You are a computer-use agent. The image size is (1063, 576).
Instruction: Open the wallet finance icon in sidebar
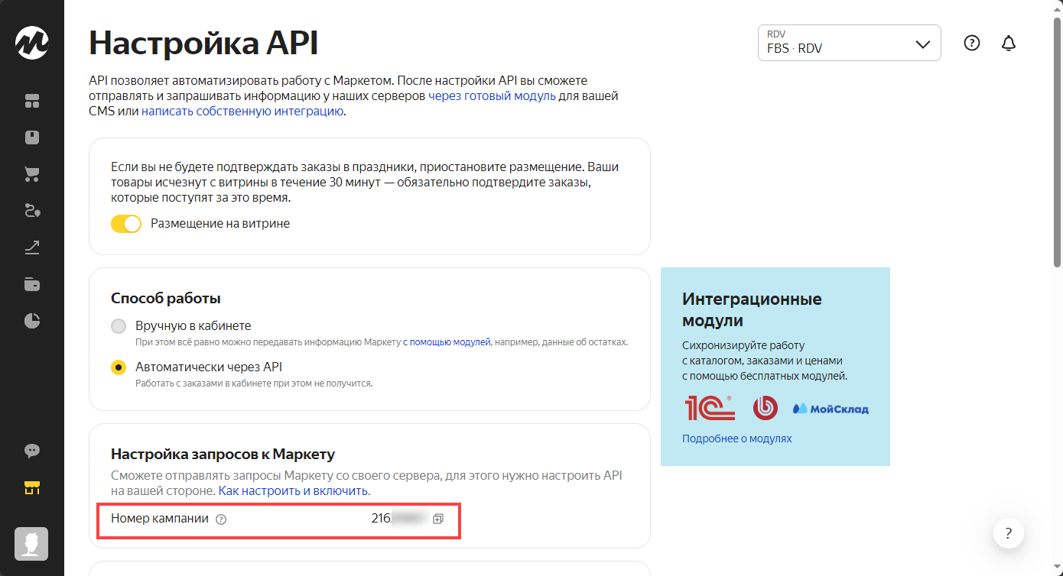click(x=32, y=284)
